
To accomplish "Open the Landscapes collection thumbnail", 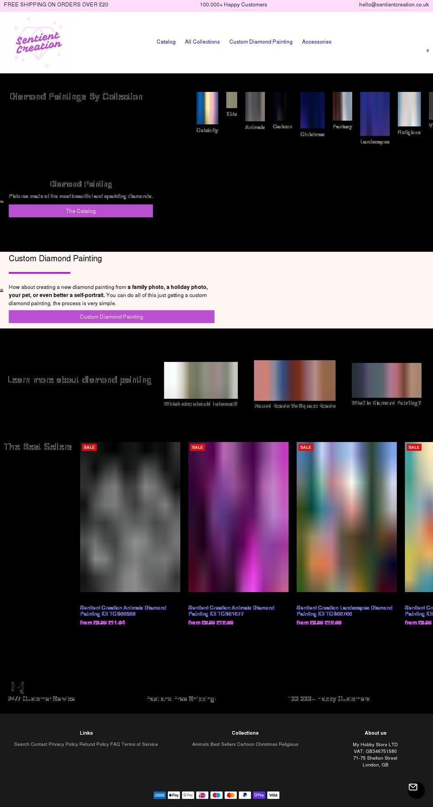I will click(x=375, y=114).
